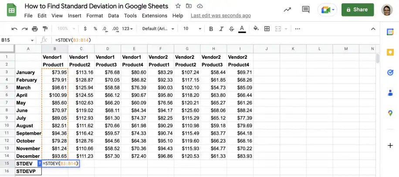Open Keep notes in the side panel

tap(390, 52)
